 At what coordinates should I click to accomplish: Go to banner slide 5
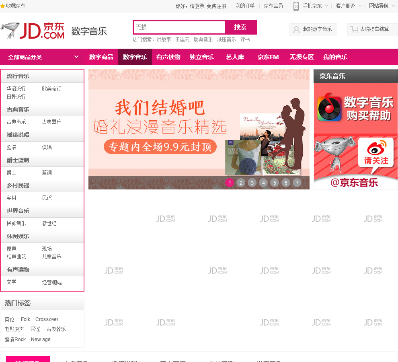click(275, 183)
